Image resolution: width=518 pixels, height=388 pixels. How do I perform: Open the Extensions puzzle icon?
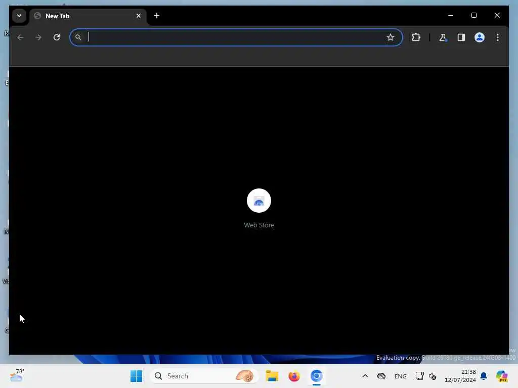pos(416,37)
